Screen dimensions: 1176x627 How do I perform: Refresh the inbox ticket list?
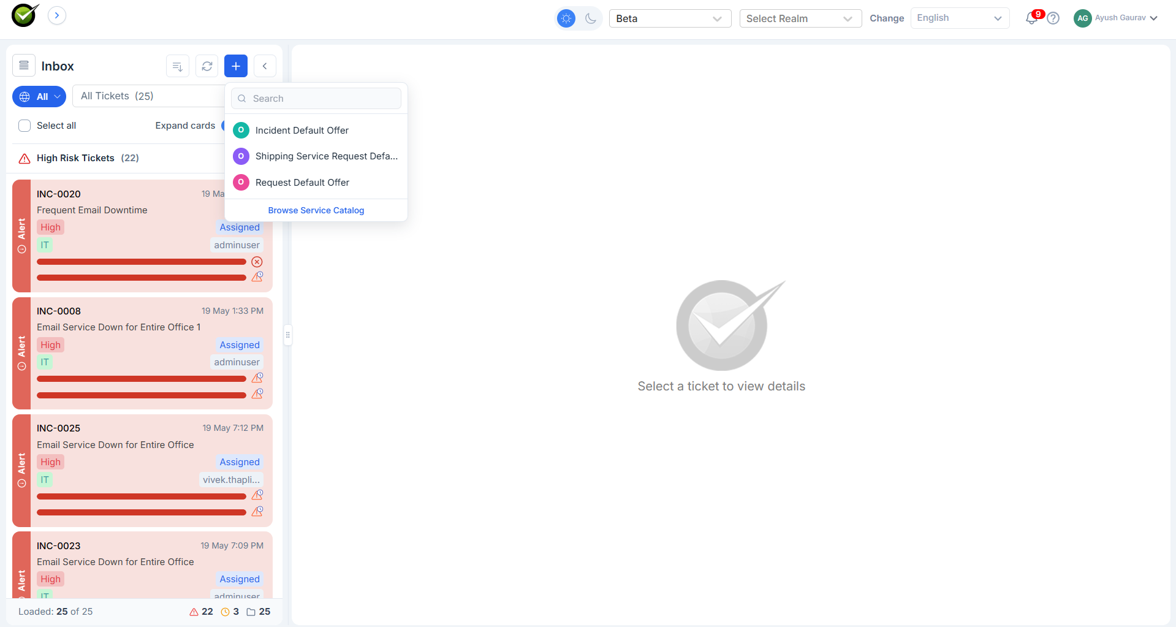click(x=207, y=66)
